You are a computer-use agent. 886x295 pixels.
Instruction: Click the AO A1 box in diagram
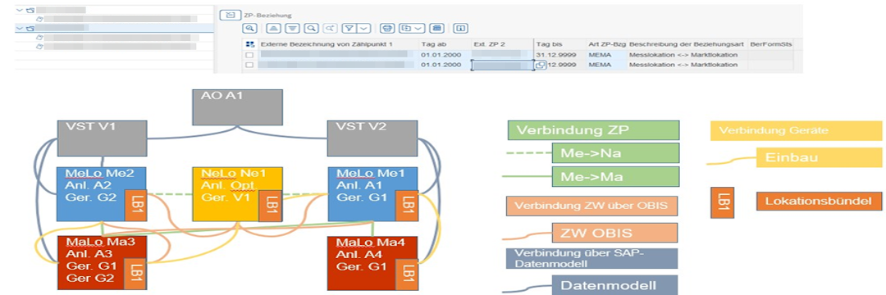(237, 107)
